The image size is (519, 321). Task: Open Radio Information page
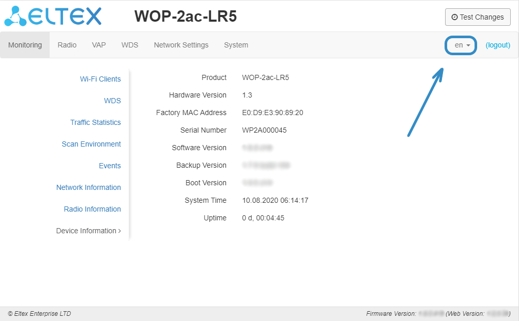click(92, 209)
